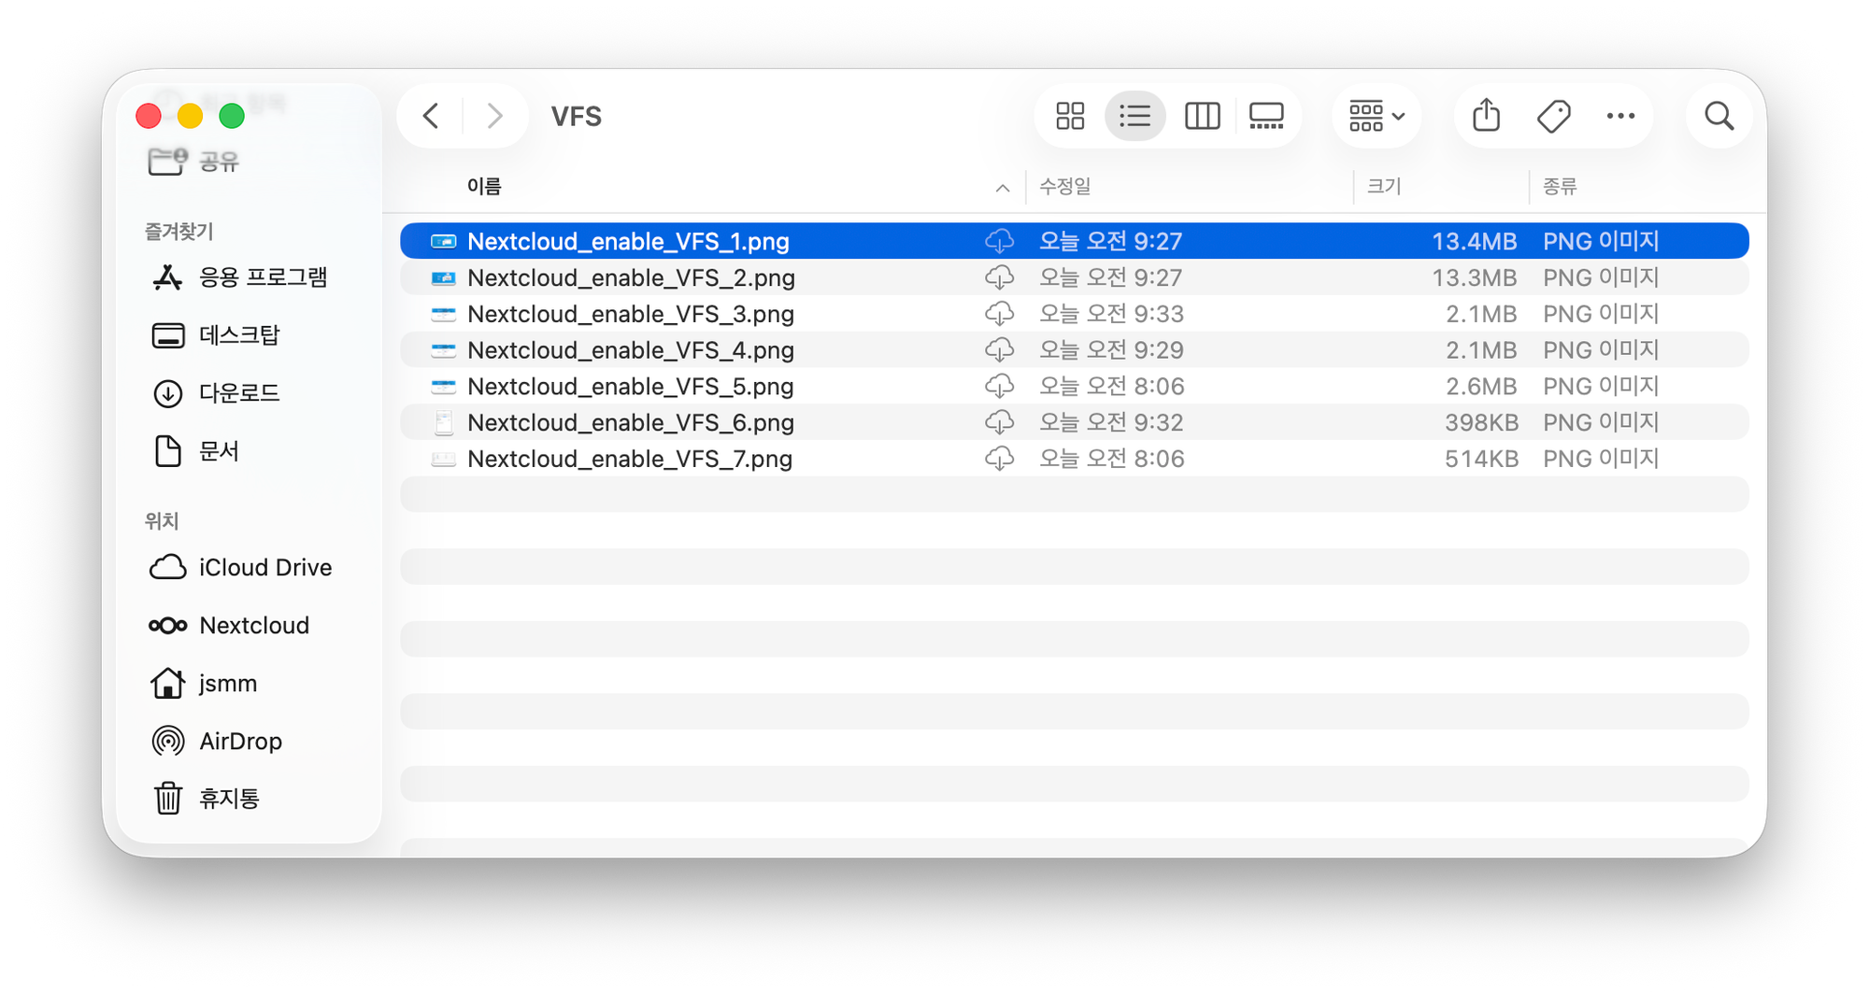Sort files by 수정일 column
Viewport: 1869px width, 992px height.
(1065, 187)
